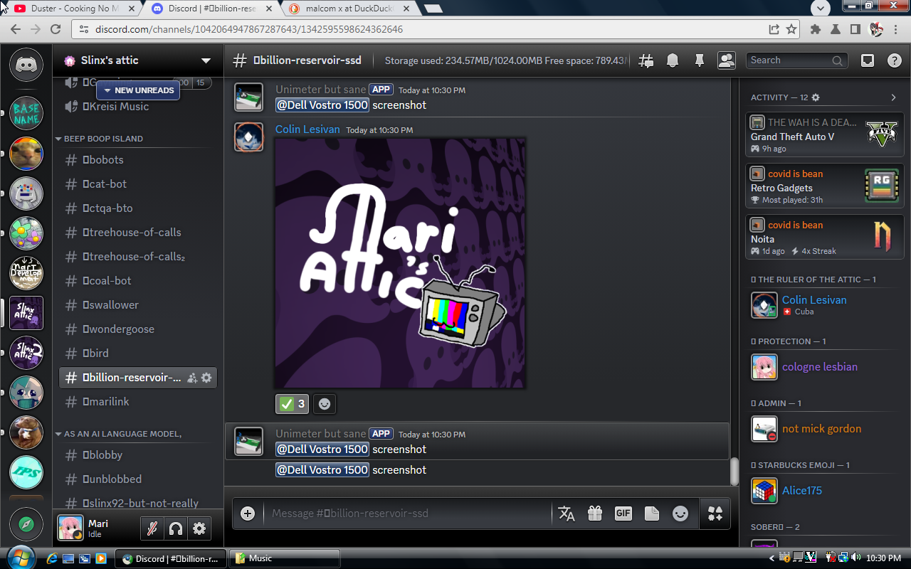Open the Inbox icon in header
Viewport: 911px width, 569px height.
tap(868, 60)
